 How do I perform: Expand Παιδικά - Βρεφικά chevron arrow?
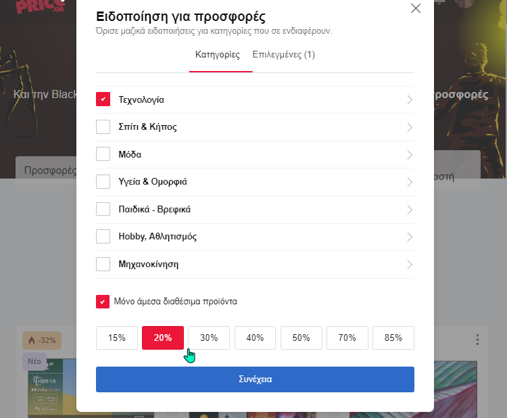click(410, 210)
